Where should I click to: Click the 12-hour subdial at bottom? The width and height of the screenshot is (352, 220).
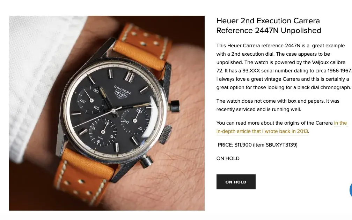pyautogui.click(x=103, y=132)
